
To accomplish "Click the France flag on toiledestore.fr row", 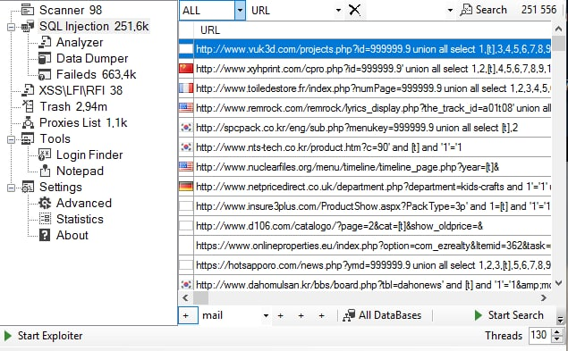I will (186, 88).
